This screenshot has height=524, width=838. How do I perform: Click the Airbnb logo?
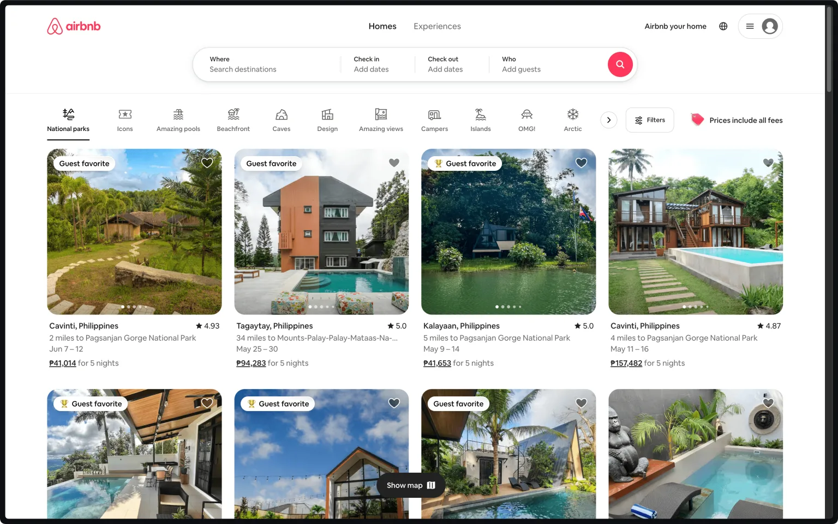pos(74,26)
